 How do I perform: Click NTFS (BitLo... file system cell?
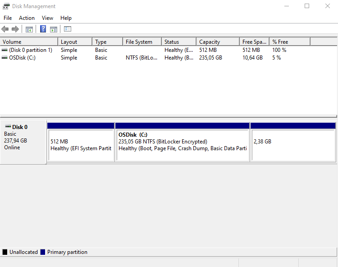pos(142,58)
